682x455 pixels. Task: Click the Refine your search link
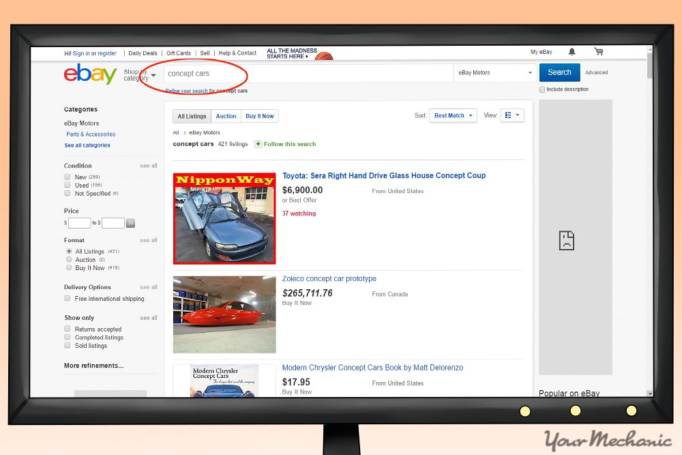187,91
